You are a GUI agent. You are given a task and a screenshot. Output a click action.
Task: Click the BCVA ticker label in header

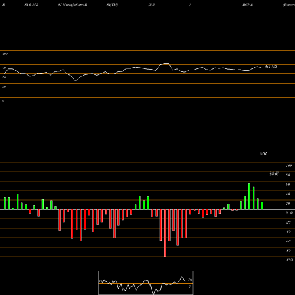[247, 5]
